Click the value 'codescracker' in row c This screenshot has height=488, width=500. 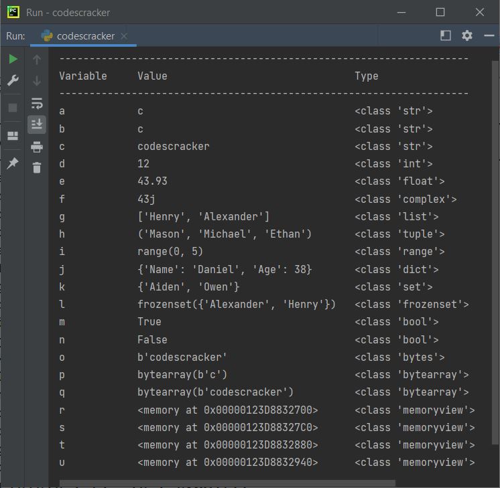point(174,146)
